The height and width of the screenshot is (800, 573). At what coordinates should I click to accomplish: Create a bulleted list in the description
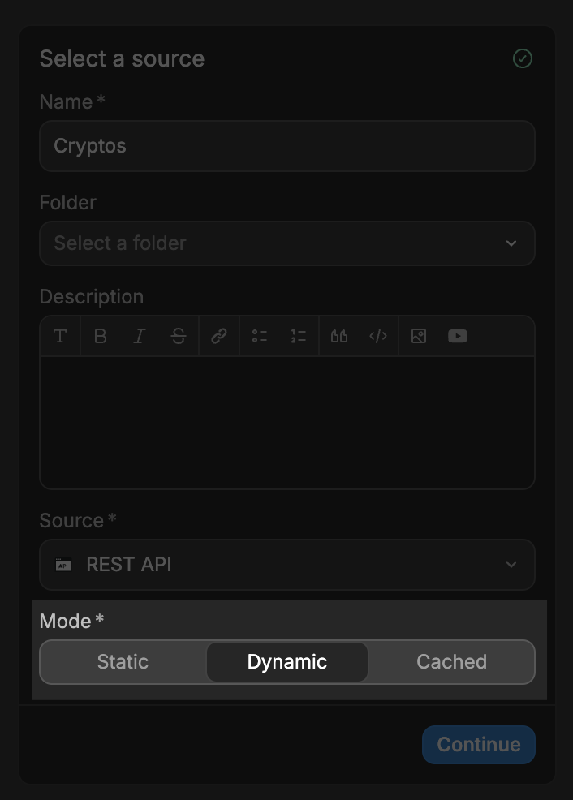[x=259, y=335]
